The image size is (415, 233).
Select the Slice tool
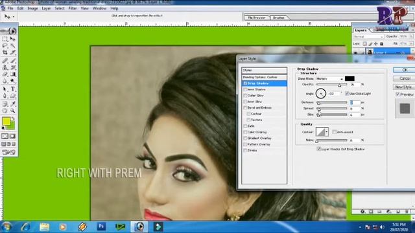tap(13, 52)
